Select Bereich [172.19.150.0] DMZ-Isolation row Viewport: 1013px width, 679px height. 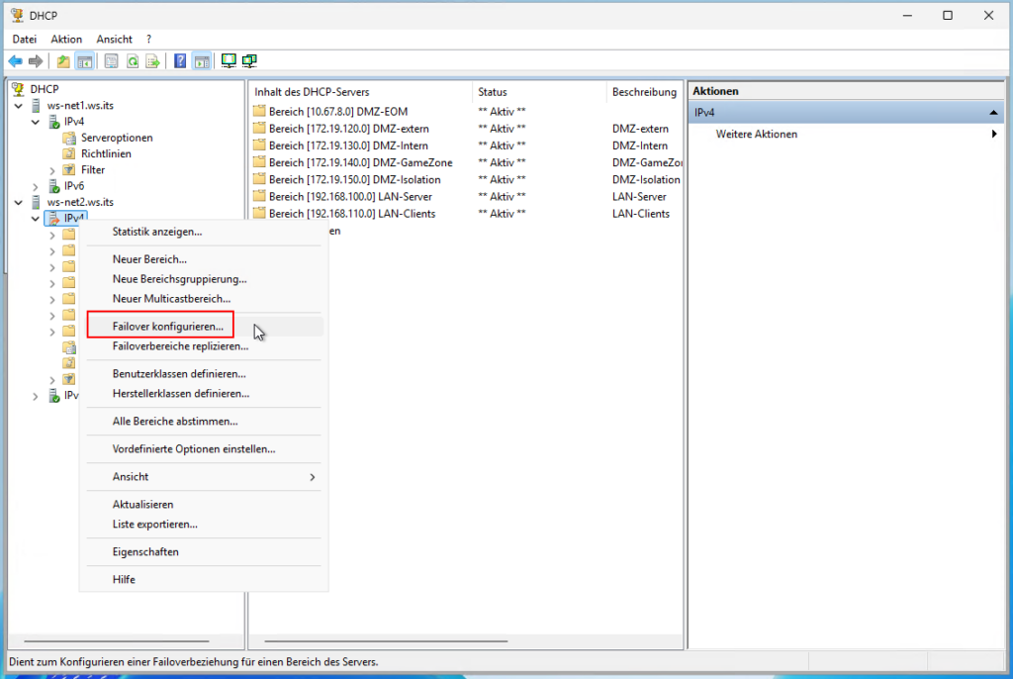467,179
